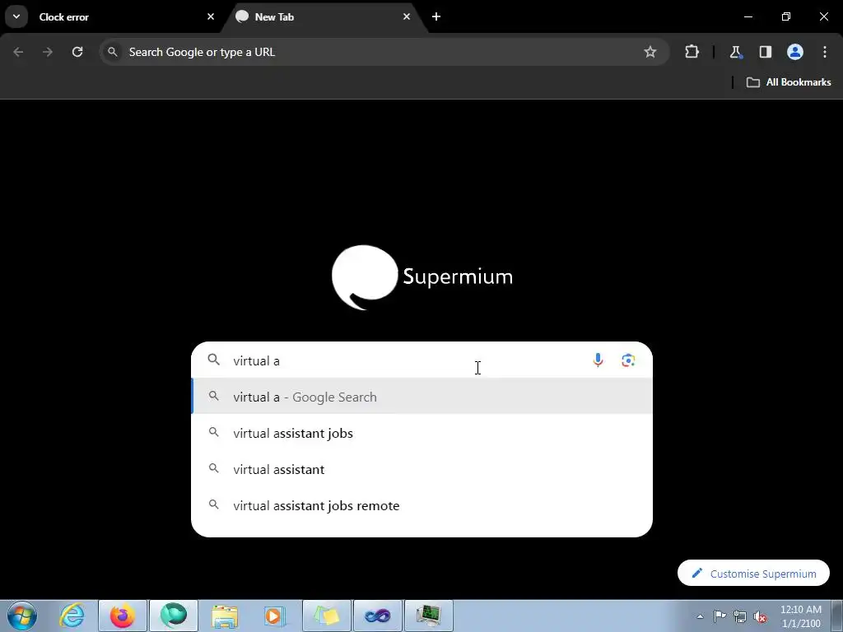The height and width of the screenshot is (632, 843).
Task: Show hidden tray icons arrow
Action: coord(700,616)
